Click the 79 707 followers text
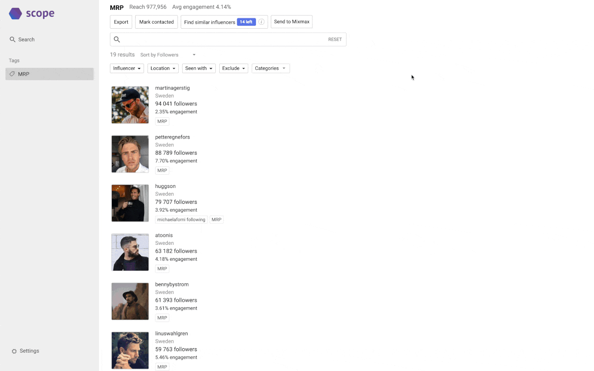Screen dimensions: 594x371 pyautogui.click(x=176, y=202)
